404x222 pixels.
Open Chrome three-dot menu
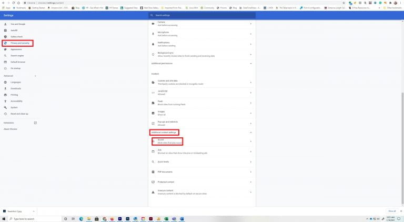401,3
